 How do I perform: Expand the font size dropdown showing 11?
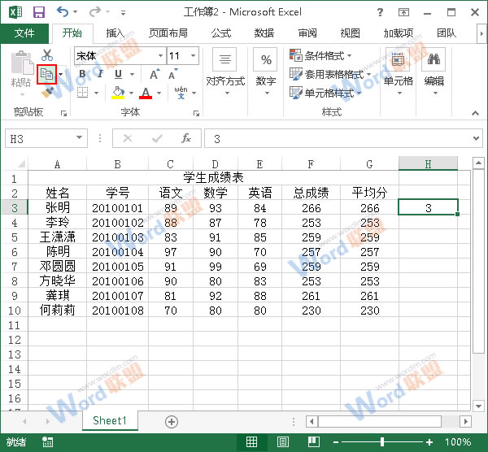[x=193, y=56]
